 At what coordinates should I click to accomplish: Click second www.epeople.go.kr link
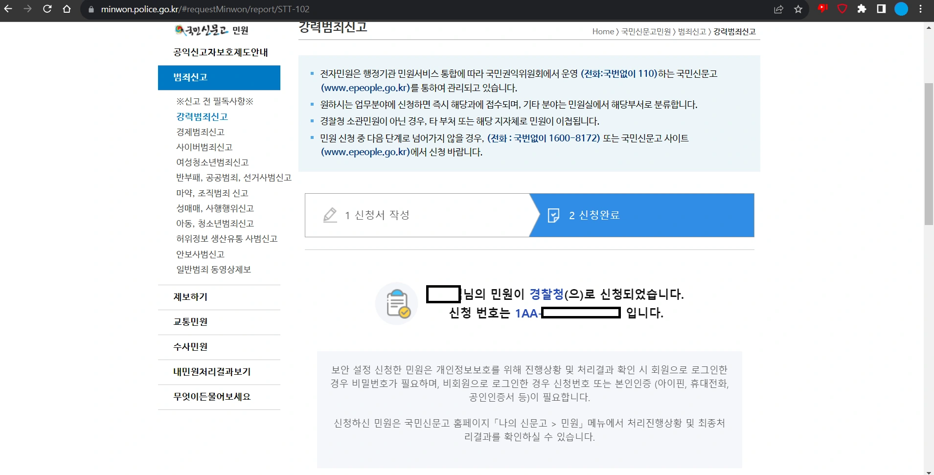365,152
